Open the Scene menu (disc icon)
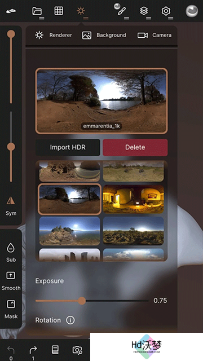This screenshot has width=203, height=361. (x=11, y=11)
